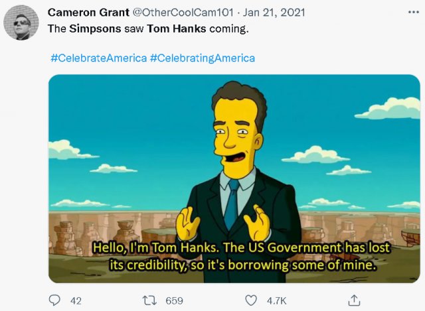
Task: Click the 4.7K likes count
Action: 276,301
